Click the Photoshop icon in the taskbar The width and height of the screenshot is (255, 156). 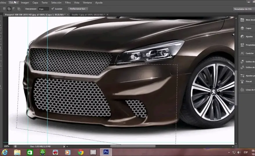click(106, 152)
